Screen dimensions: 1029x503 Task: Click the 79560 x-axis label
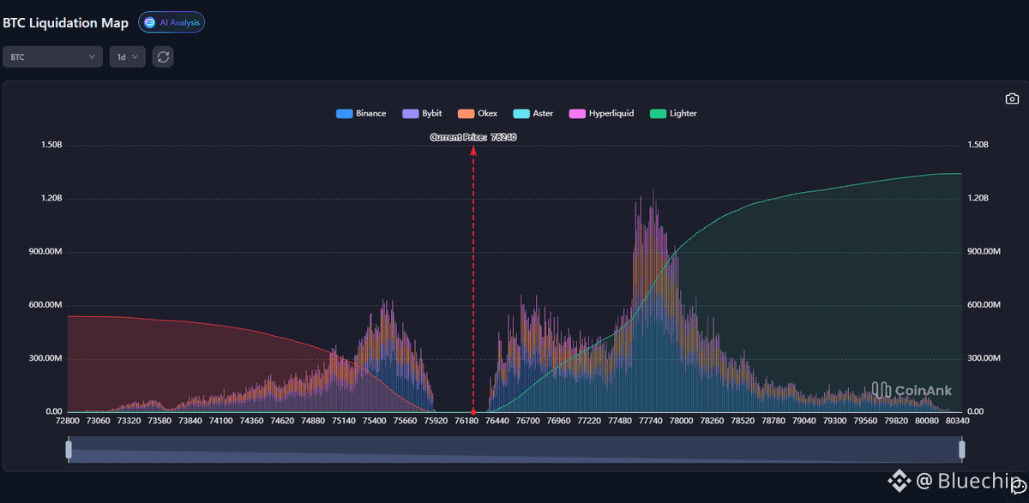865,421
